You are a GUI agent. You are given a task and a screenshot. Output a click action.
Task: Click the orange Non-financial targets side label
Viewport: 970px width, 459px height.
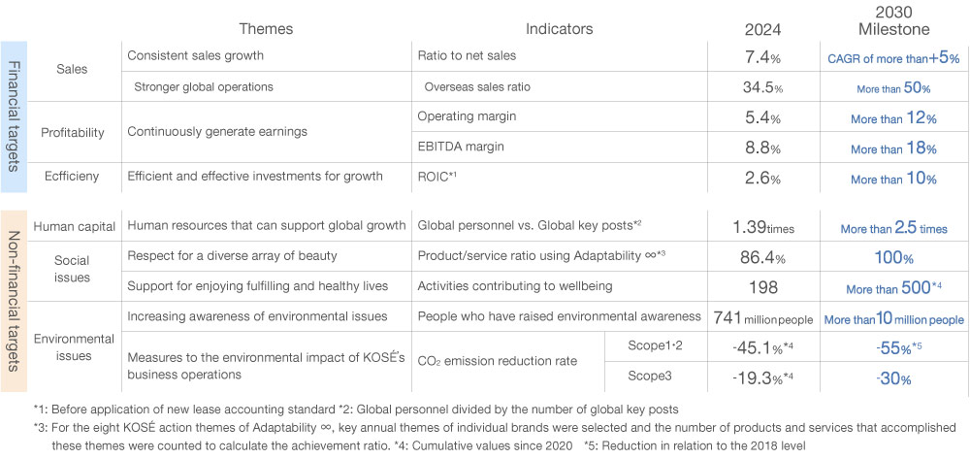[x=14, y=303]
